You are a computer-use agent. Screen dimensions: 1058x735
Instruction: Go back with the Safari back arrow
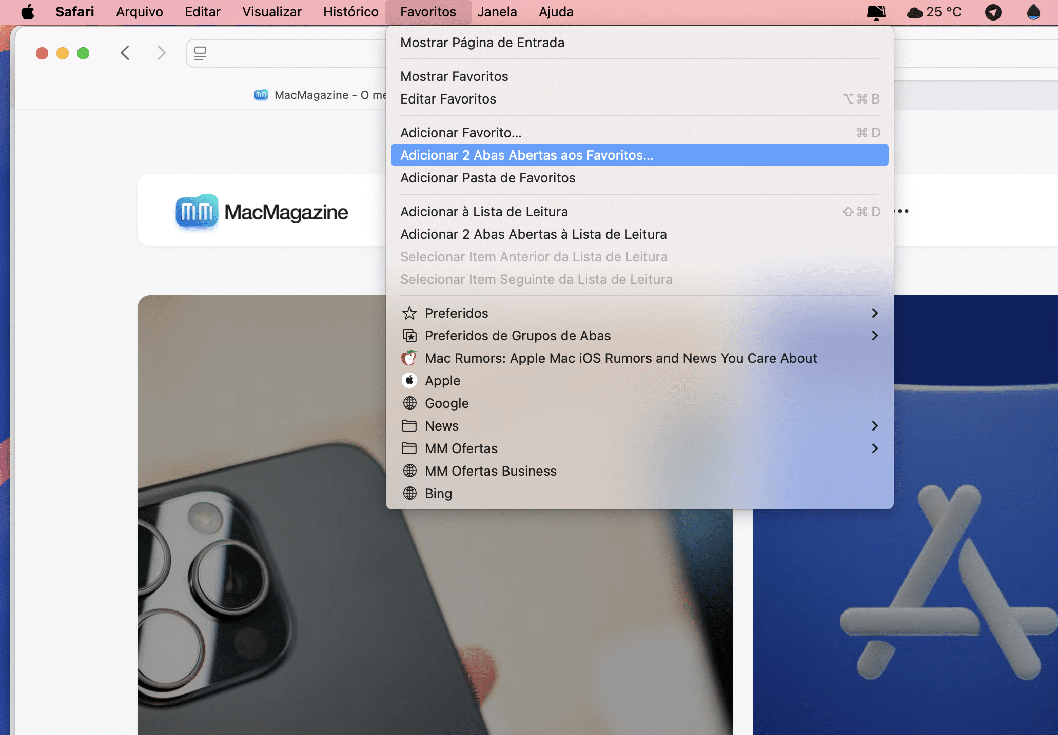125,53
